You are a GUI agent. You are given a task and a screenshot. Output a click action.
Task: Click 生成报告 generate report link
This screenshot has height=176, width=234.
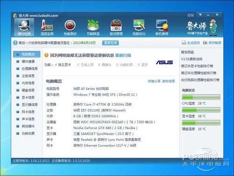193,43
